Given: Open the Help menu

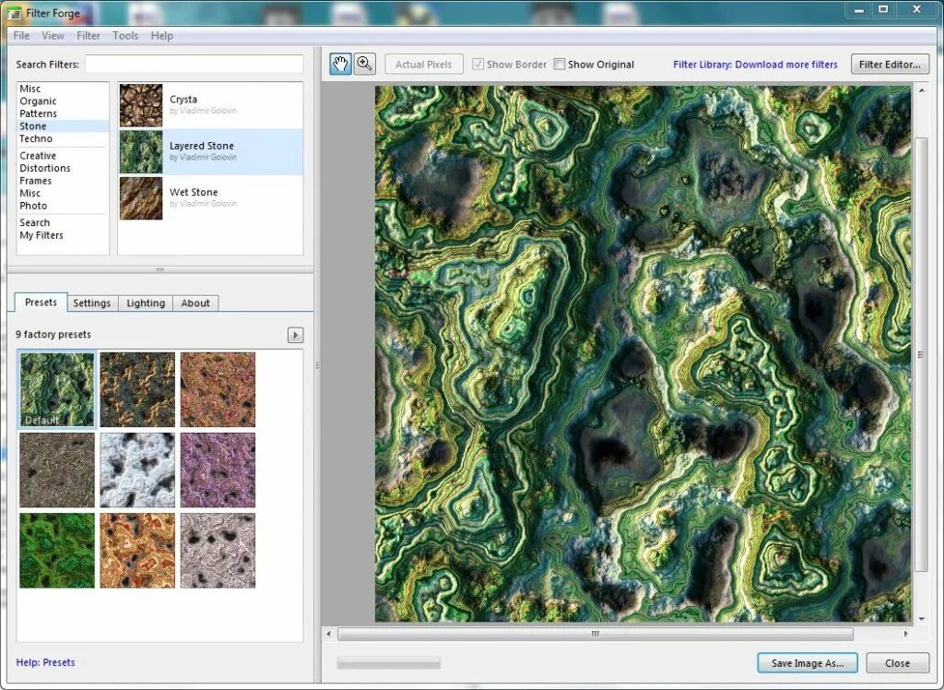Looking at the screenshot, I should 162,36.
